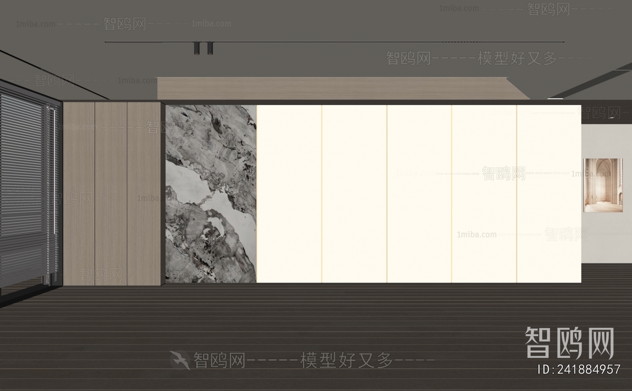Click the 模型好又多 text beside the bird logo
Screen dimensions: 632x391
tap(347, 360)
